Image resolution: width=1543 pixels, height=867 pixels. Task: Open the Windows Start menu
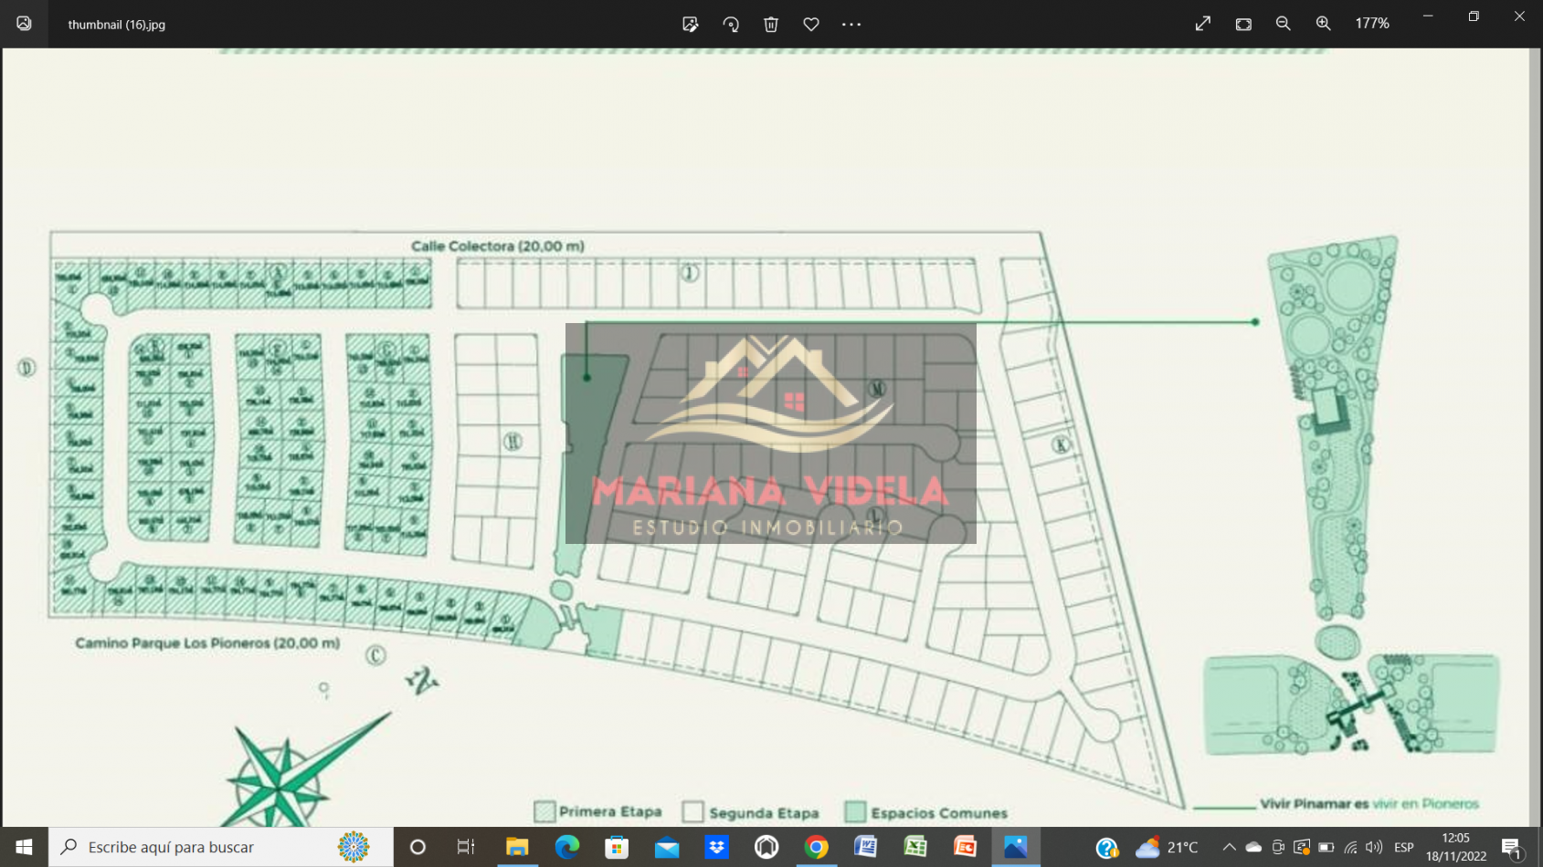coord(24,847)
